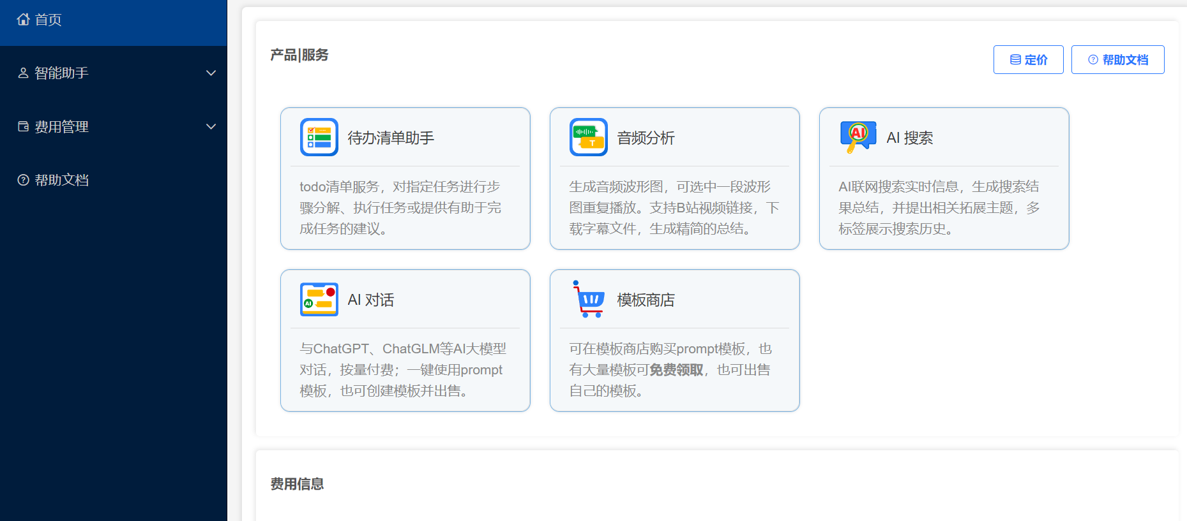Click the database icon in 定价 button
Screen dimensions: 1187x521
pyautogui.click(x=1015, y=60)
